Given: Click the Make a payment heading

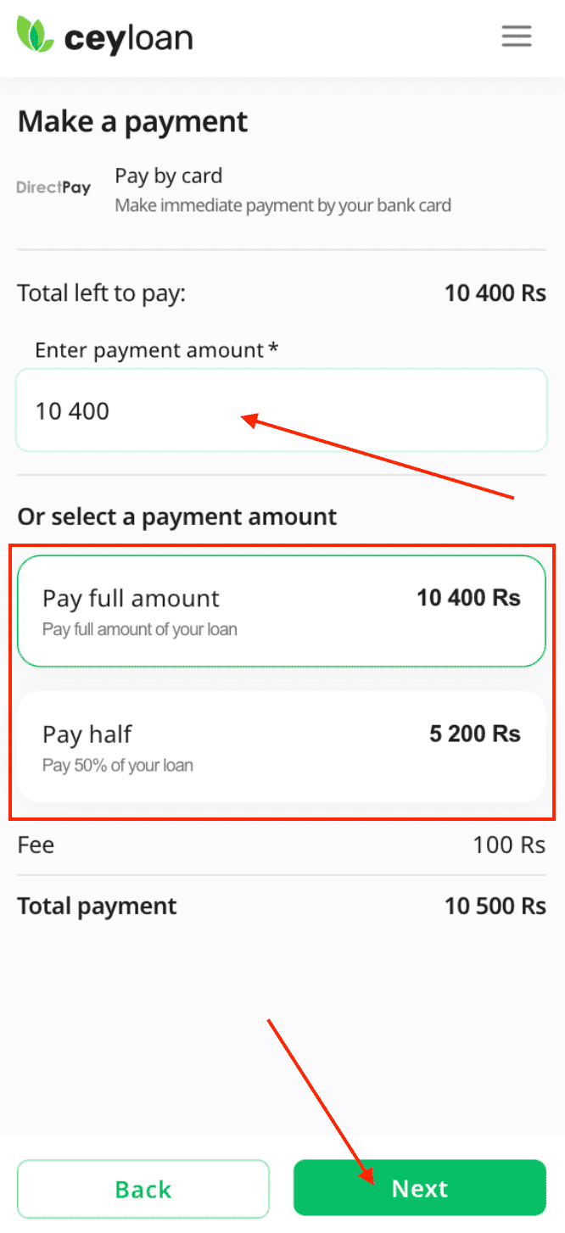Looking at the screenshot, I should [x=132, y=122].
